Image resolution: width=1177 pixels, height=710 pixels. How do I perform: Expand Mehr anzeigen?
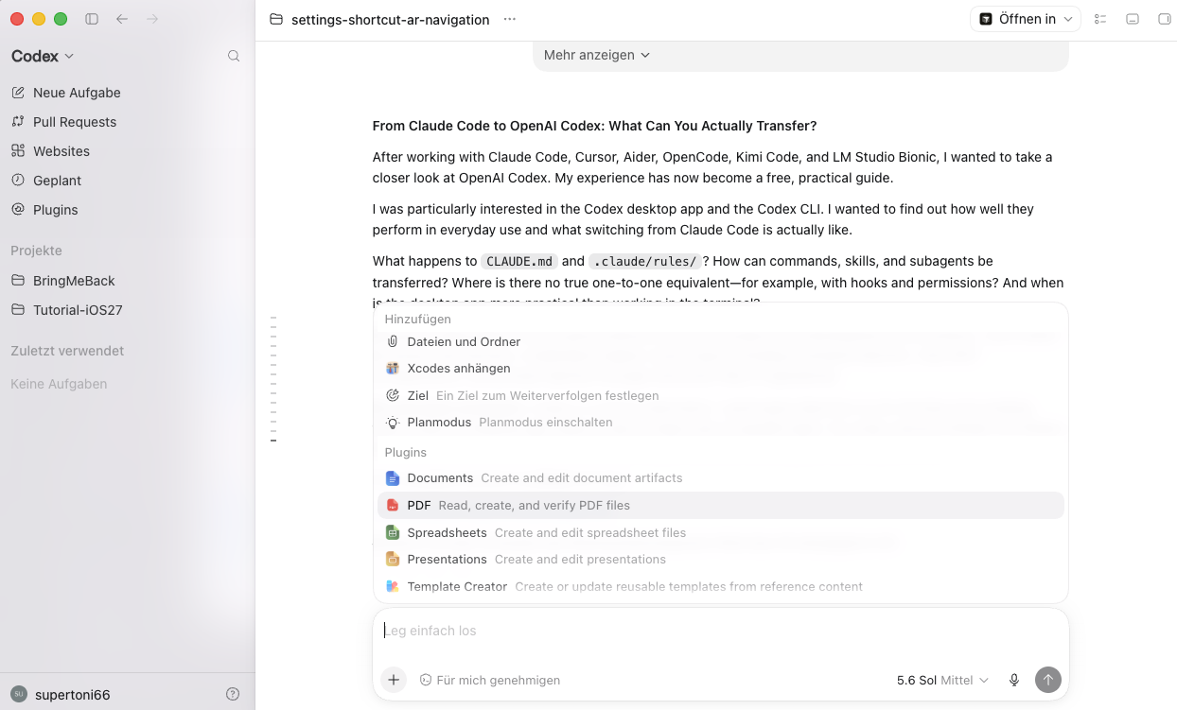(597, 55)
